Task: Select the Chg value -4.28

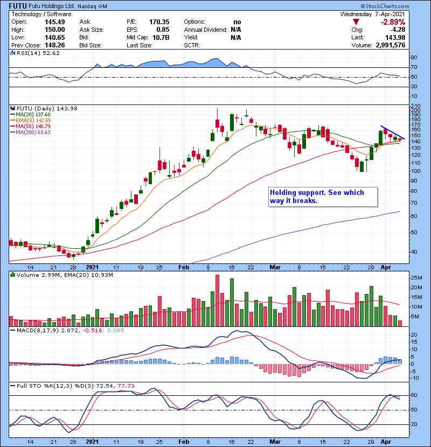Action: [x=398, y=30]
